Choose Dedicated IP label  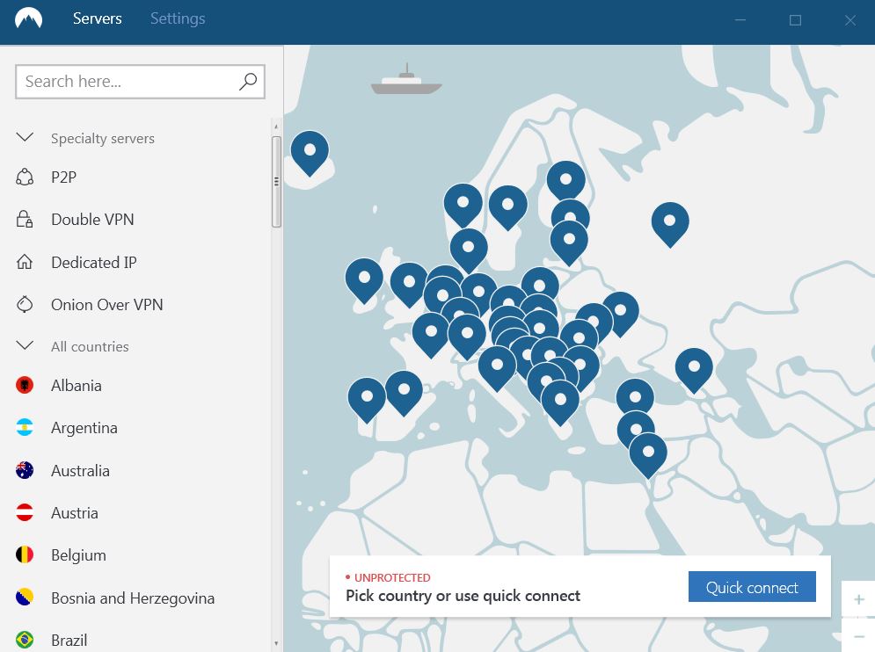[94, 262]
